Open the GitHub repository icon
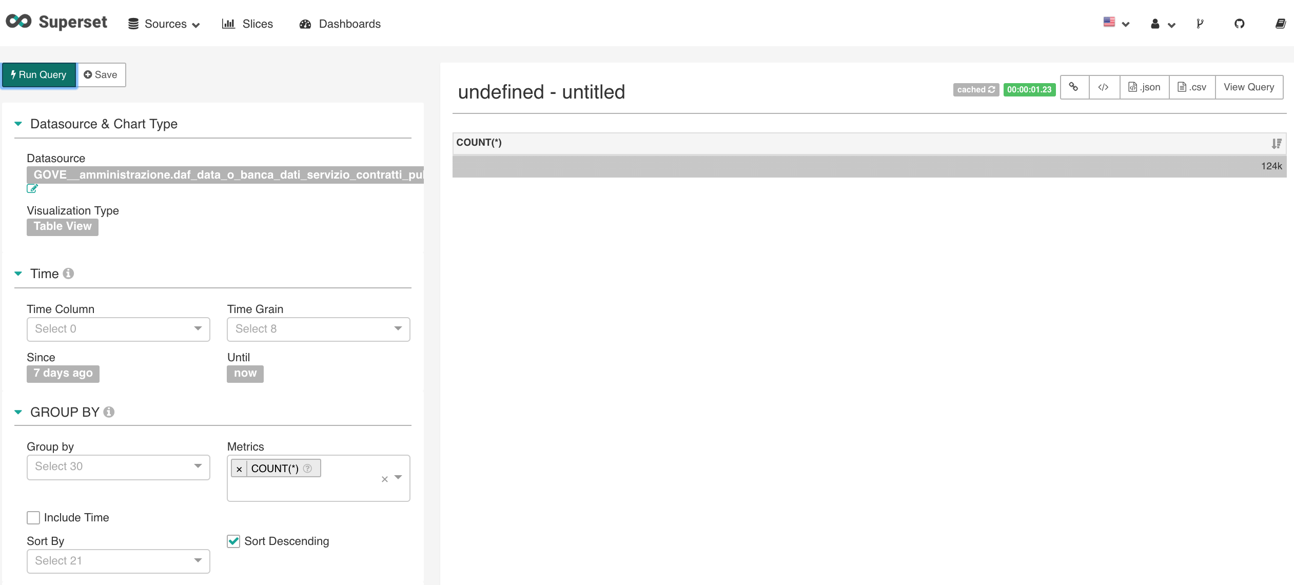 [1239, 24]
